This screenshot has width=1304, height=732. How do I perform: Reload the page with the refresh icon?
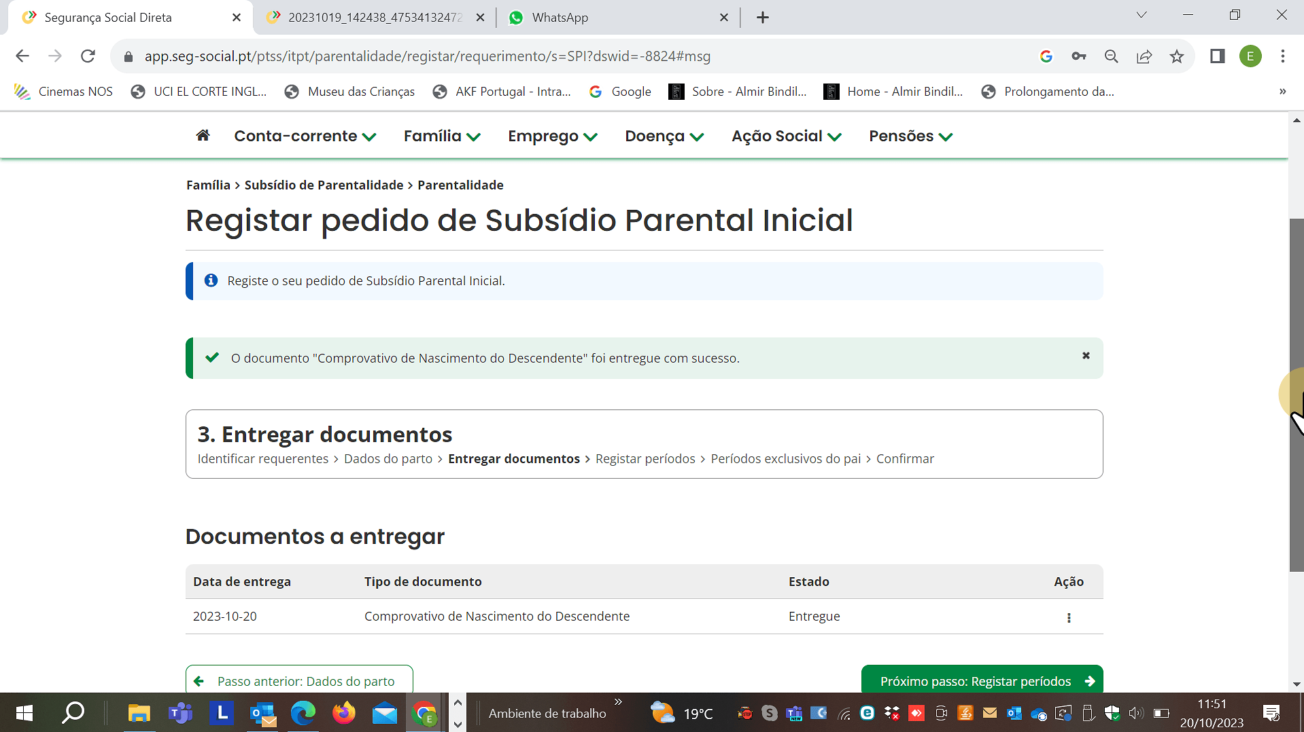[x=88, y=56]
